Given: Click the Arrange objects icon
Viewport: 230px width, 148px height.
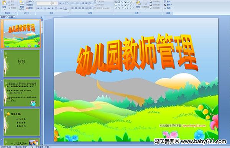Looking at the screenshot, I should point(138,4).
